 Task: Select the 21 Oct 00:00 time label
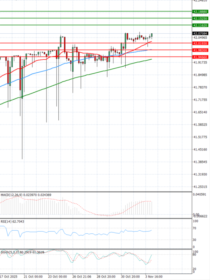point(33,277)
